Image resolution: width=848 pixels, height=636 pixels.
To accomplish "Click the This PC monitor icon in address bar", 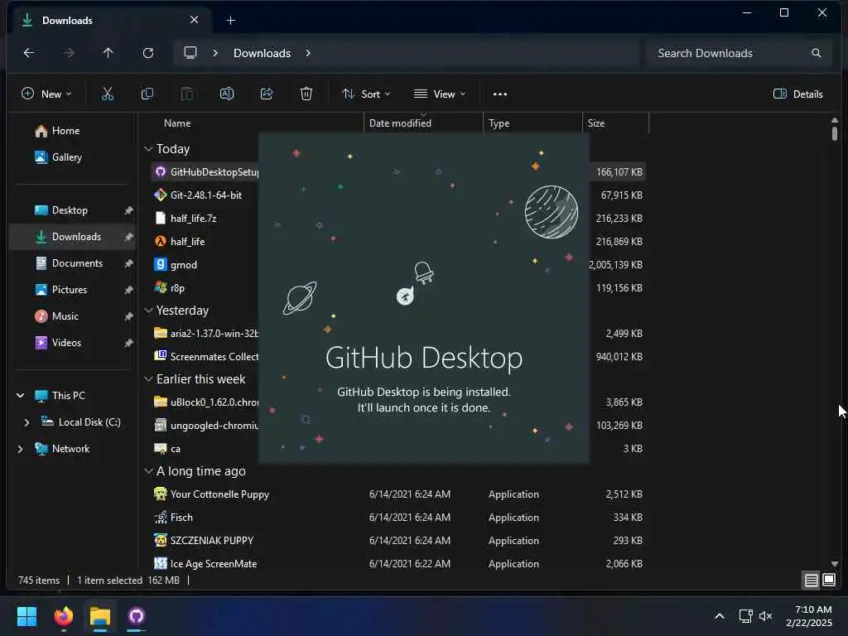I will click(190, 52).
